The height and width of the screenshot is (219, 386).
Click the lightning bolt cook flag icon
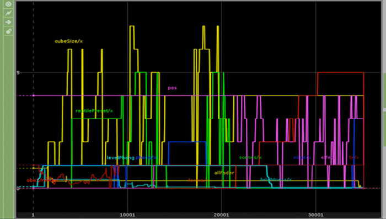pyautogui.click(x=8, y=13)
